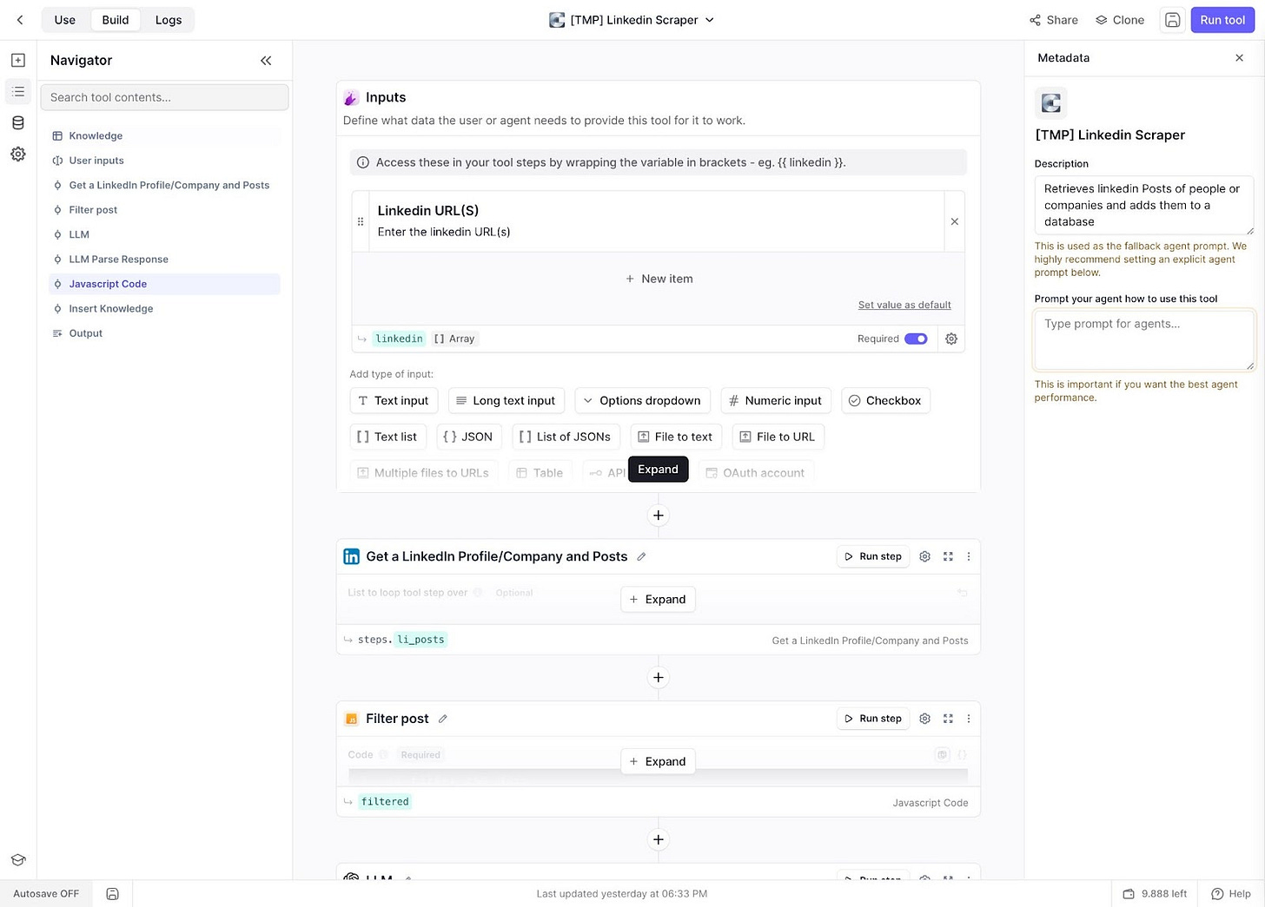This screenshot has height=907, width=1265.
Task: Click the tool thumbnail in Metadata panel
Action: click(1051, 103)
